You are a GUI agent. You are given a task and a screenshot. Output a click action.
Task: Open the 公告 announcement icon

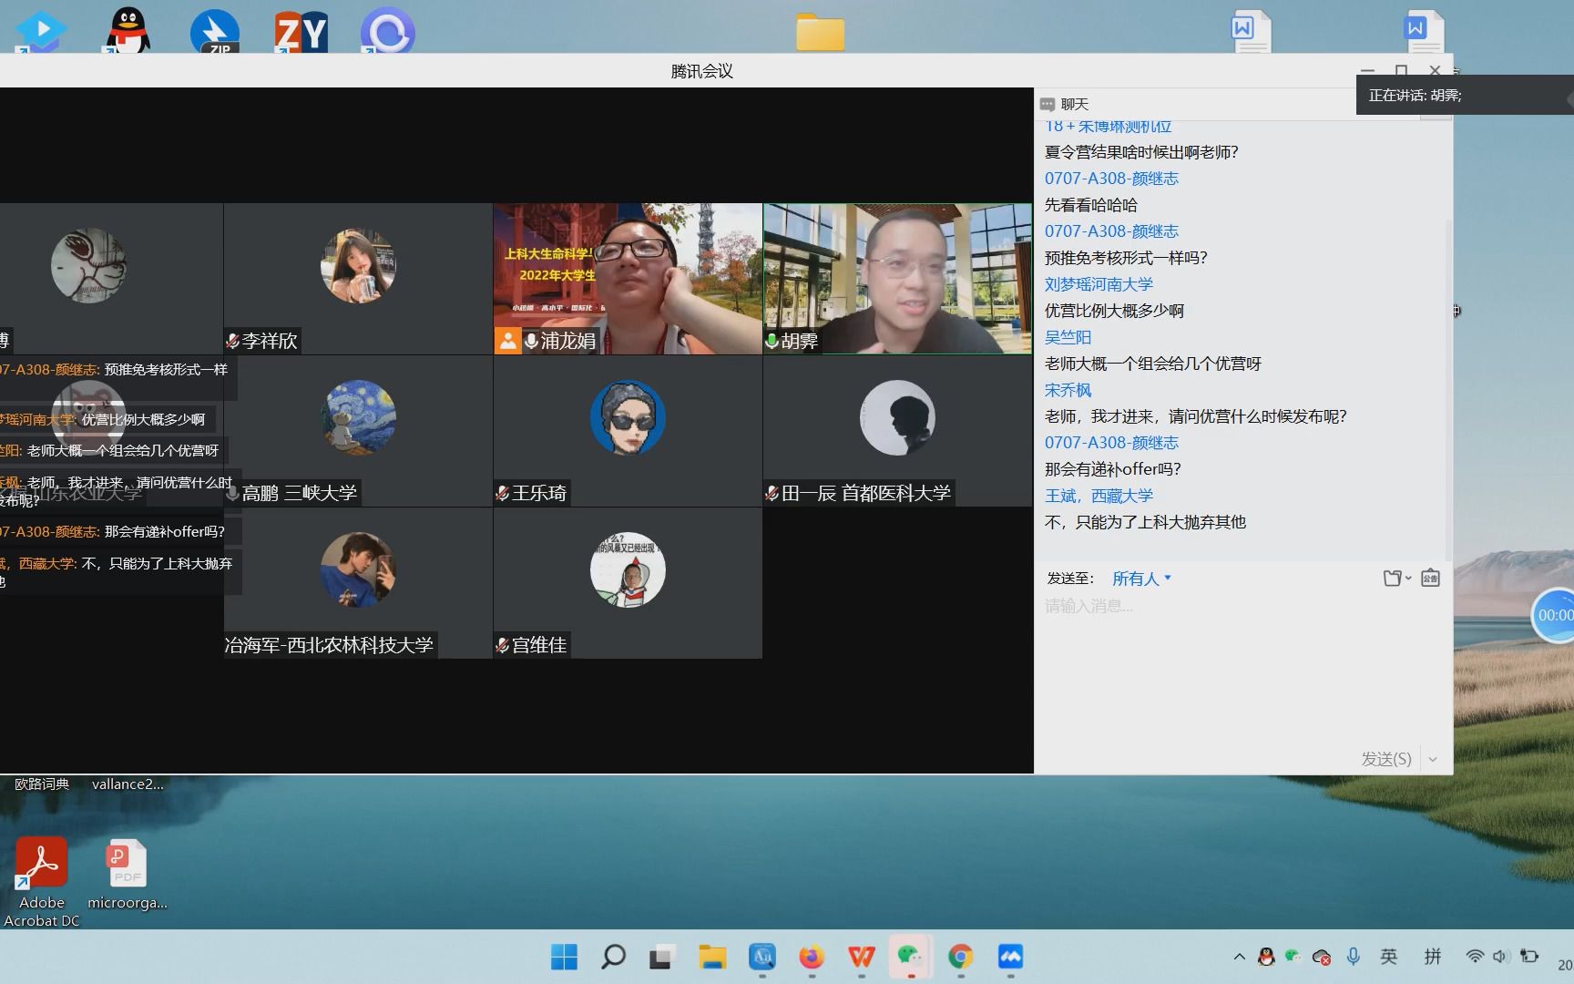point(1430,578)
